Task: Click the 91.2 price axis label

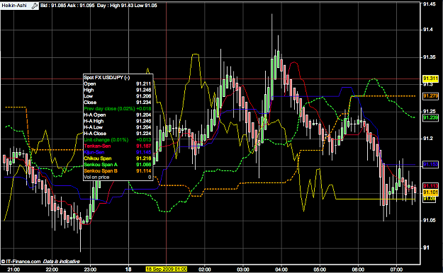Action: (x=428, y=139)
